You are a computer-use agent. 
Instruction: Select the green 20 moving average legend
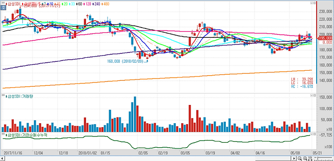tap(65, 4)
